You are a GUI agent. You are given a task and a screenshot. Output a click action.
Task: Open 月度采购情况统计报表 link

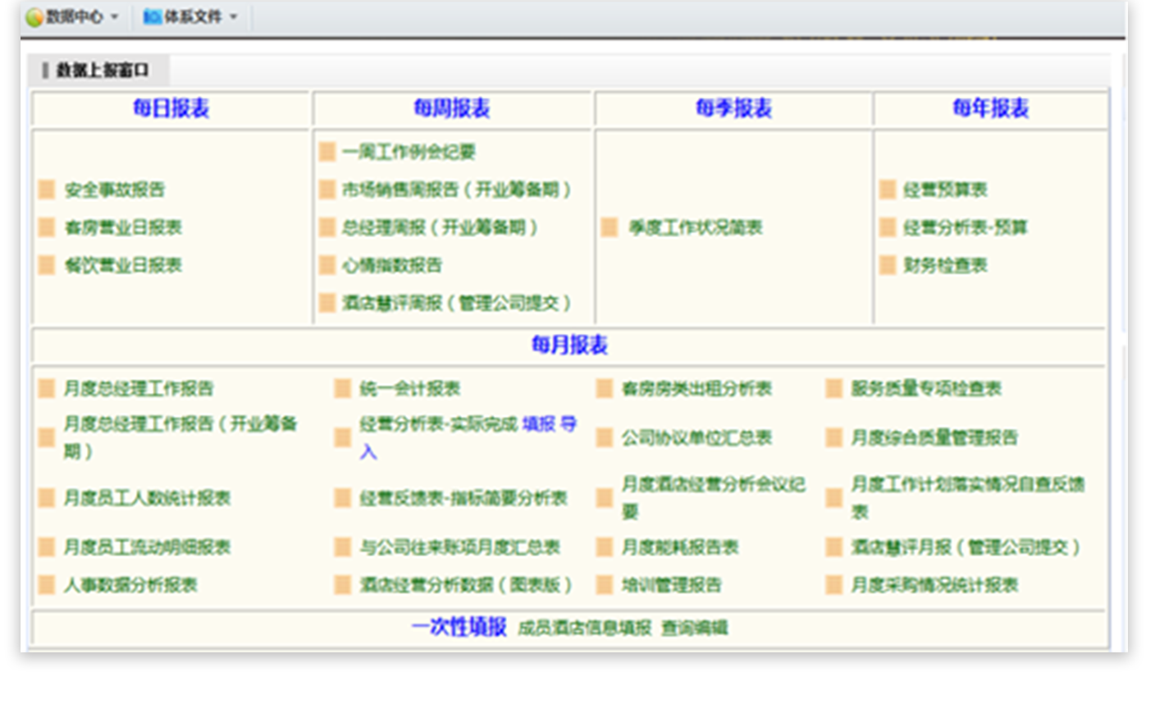click(934, 585)
